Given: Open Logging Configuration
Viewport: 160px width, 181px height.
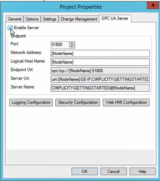Looking at the screenshot, I should pyautogui.click(x=31, y=102).
